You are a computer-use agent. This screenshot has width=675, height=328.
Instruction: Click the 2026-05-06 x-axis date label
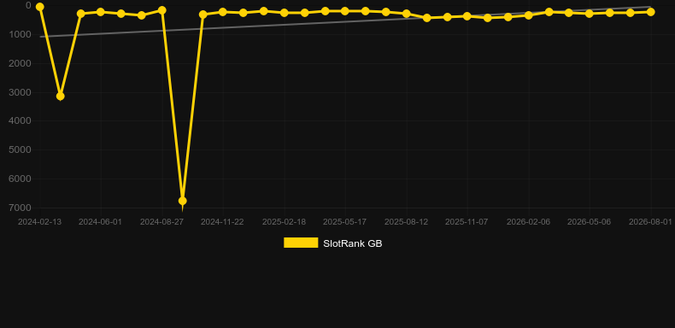pos(589,222)
